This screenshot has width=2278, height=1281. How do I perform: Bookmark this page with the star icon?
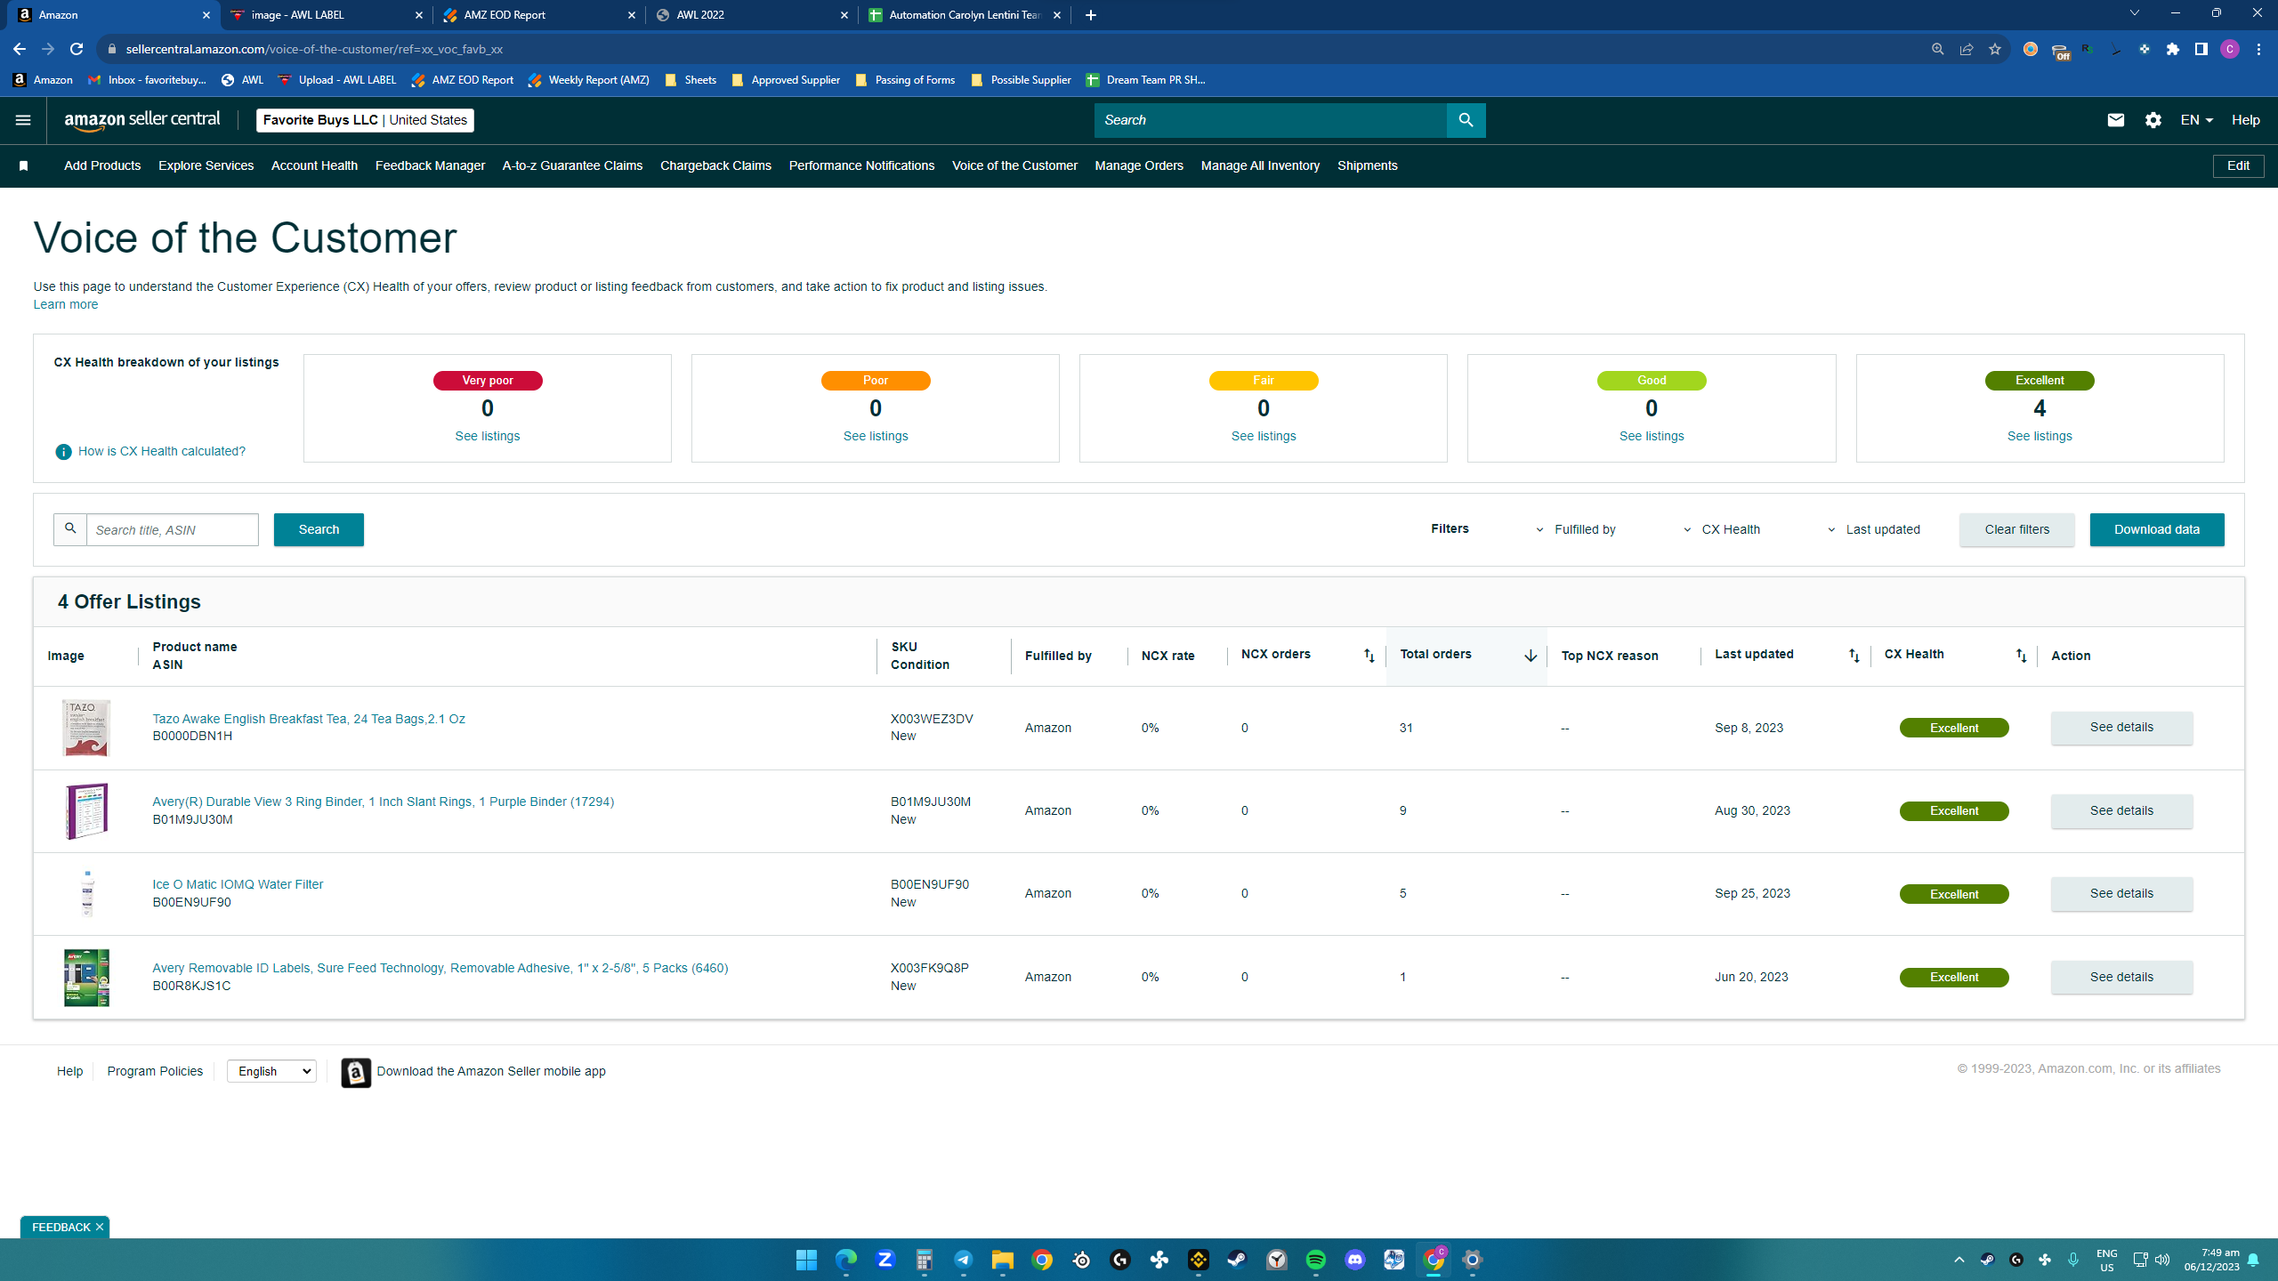click(1995, 49)
